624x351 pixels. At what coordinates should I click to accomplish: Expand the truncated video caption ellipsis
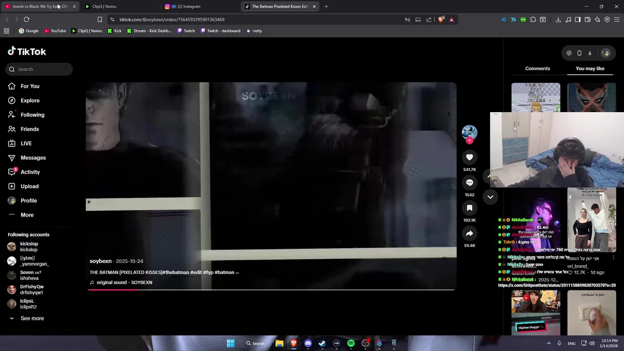click(x=237, y=273)
